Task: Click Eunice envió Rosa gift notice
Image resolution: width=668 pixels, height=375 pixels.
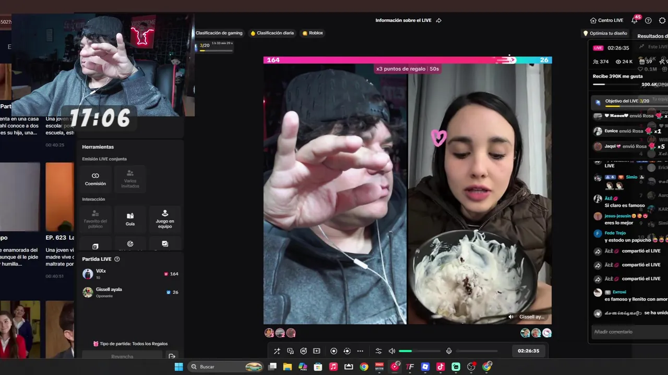Action: (628, 131)
